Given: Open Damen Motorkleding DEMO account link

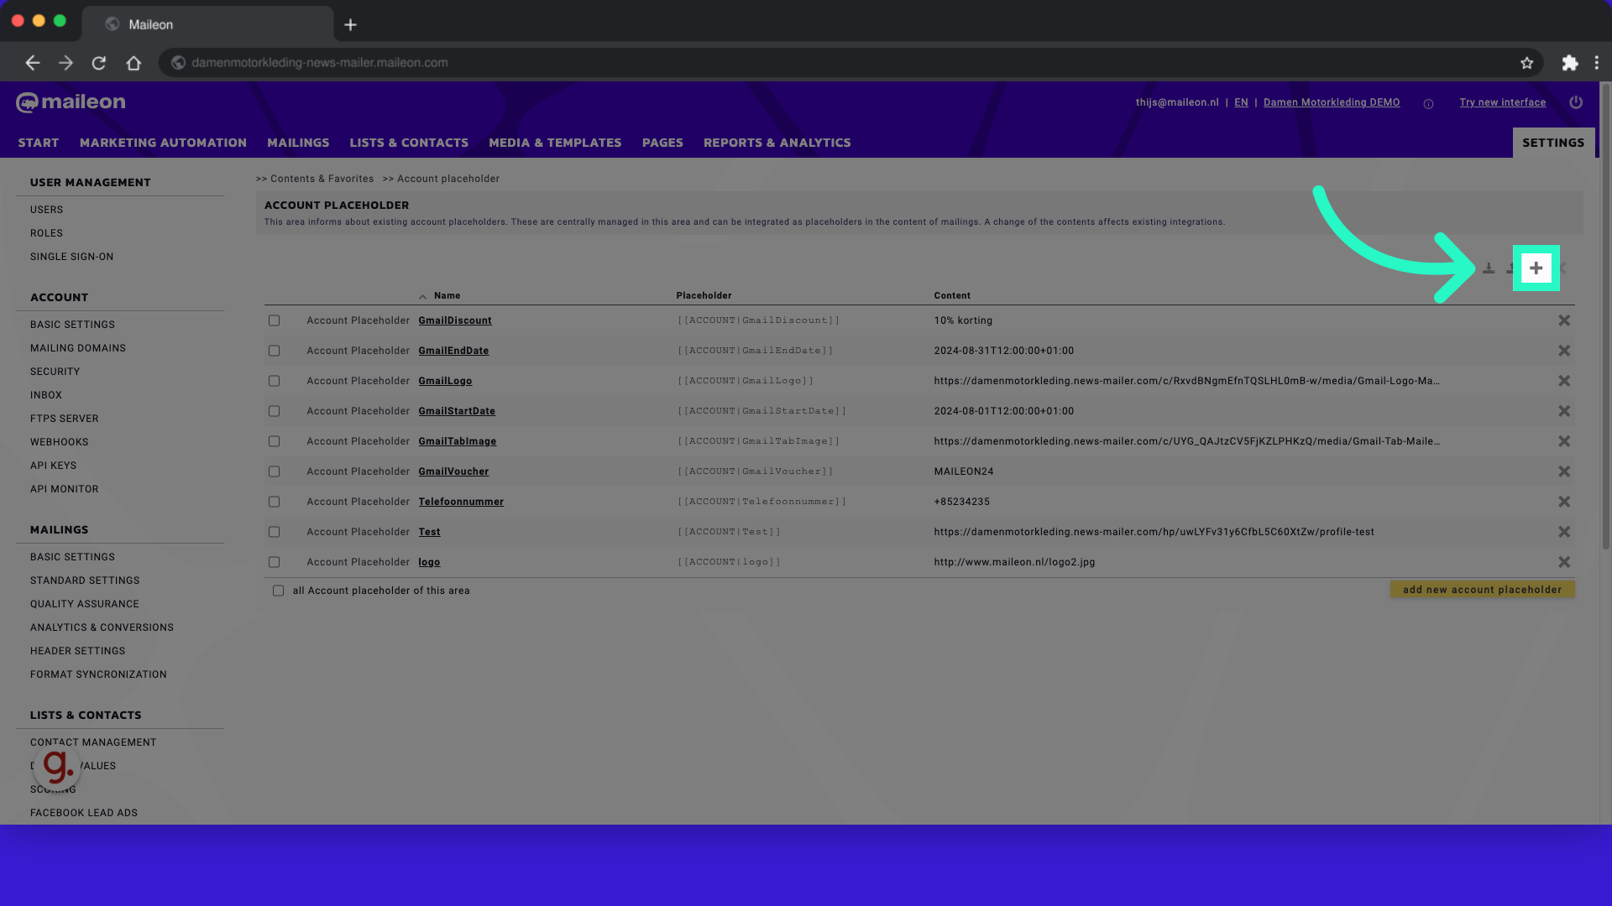Looking at the screenshot, I should [1332, 102].
